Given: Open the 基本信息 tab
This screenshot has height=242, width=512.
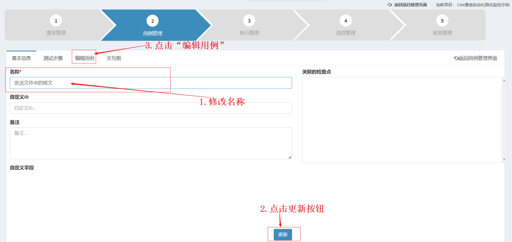Looking at the screenshot, I should [21, 58].
